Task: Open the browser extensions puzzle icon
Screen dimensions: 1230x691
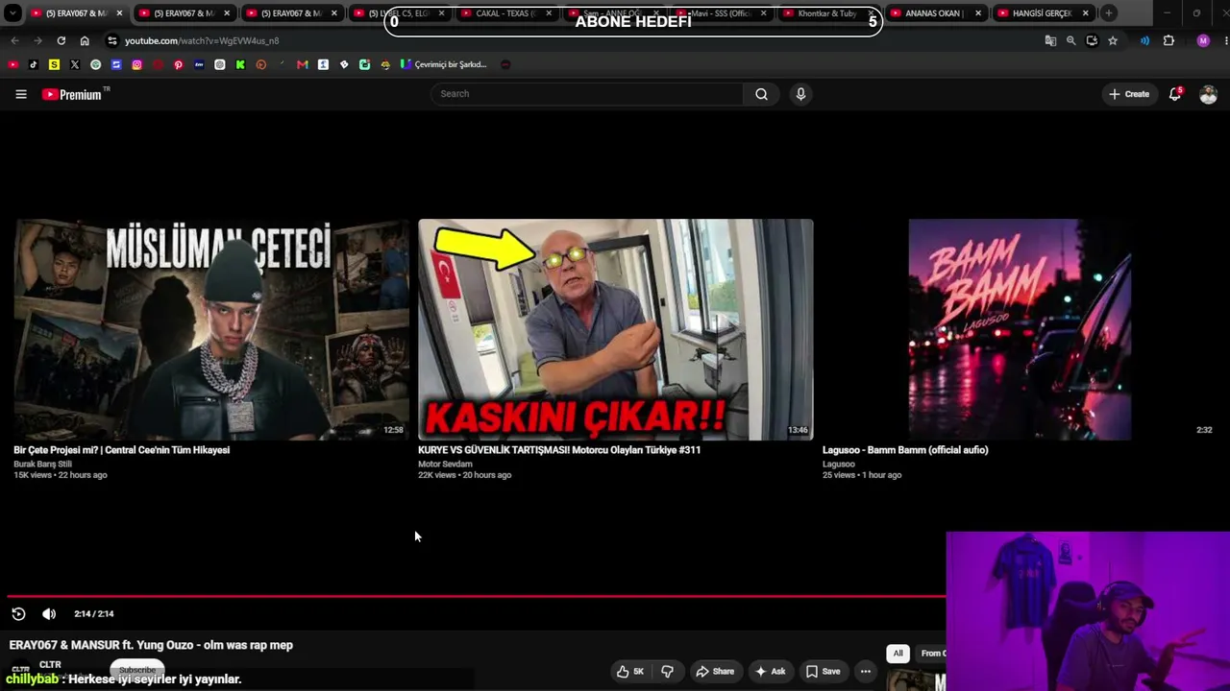Action: [x=1168, y=41]
